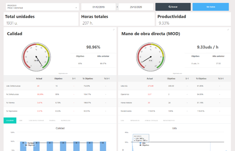Switch to the Uds tab under Calidad

click(x=21, y=120)
